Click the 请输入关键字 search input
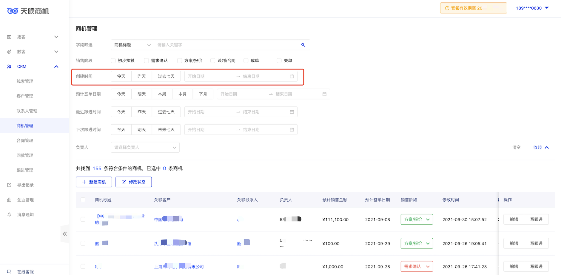The width and height of the screenshot is (561, 275). pos(226,45)
